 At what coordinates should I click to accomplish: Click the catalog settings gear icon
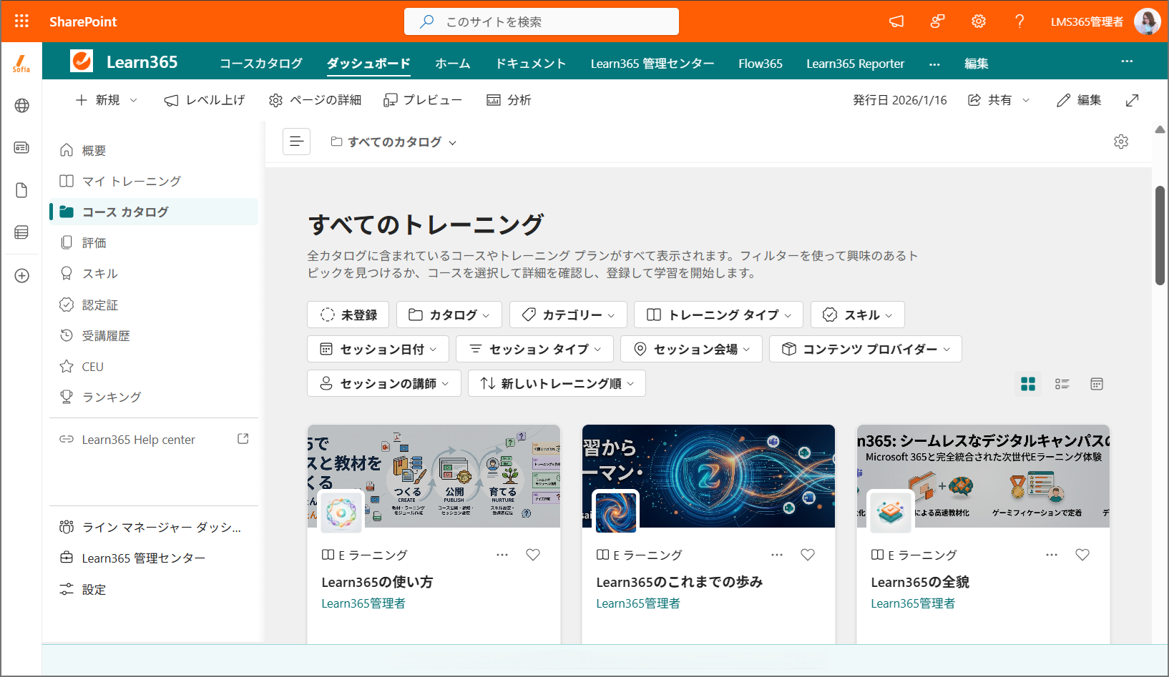(1121, 142)
